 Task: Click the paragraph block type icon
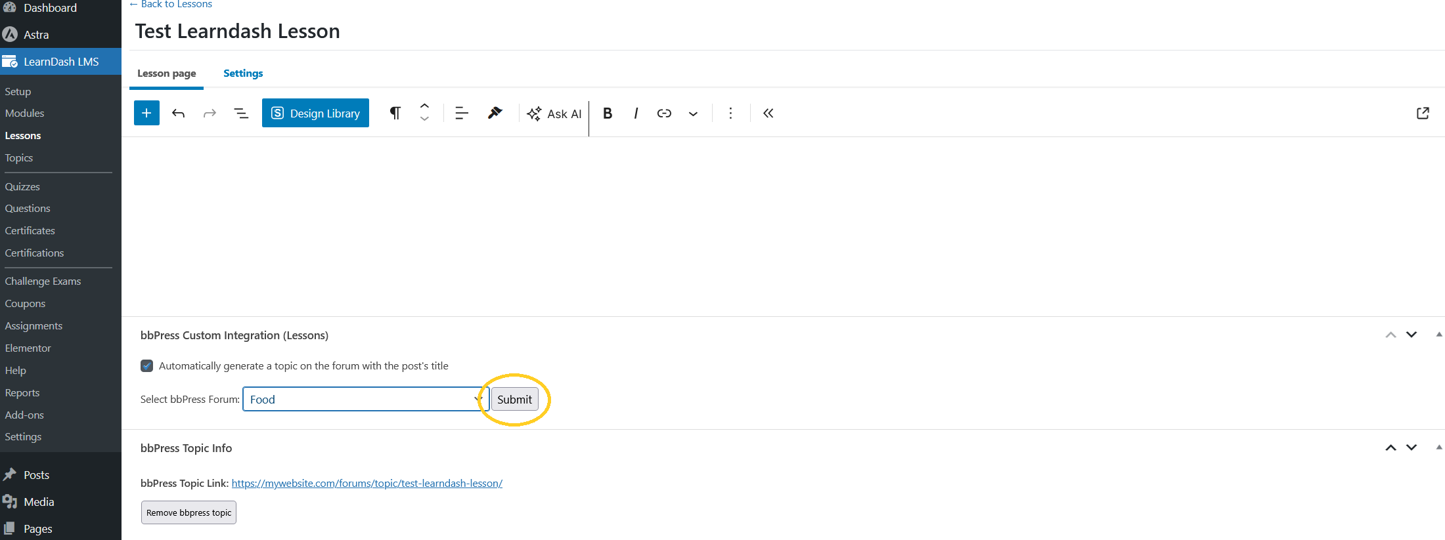395,113
